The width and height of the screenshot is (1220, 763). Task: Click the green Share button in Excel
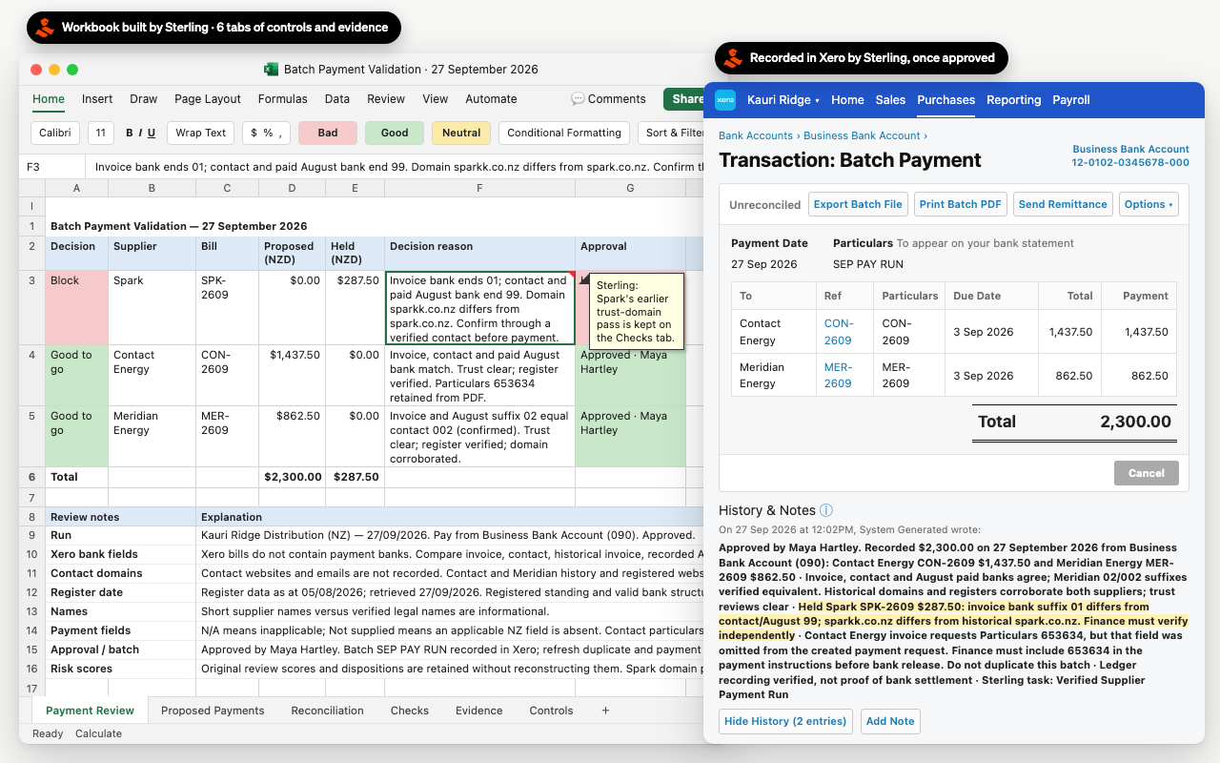[x=684, y=99]
